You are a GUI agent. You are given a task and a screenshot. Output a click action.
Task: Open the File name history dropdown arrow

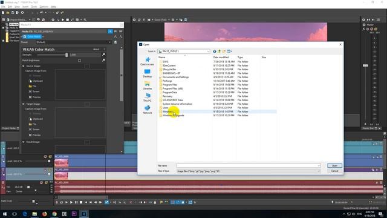click(x=319, y=165)
